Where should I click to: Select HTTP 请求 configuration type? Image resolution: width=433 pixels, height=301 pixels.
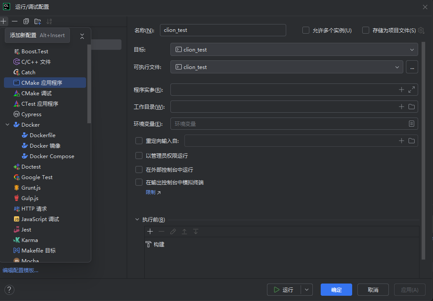45,209
